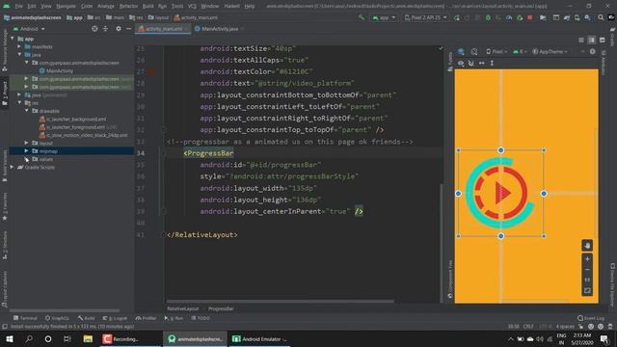
Task: Click the Make Project hammer icon
Action: pyautogui.click(x=362, y=17)
